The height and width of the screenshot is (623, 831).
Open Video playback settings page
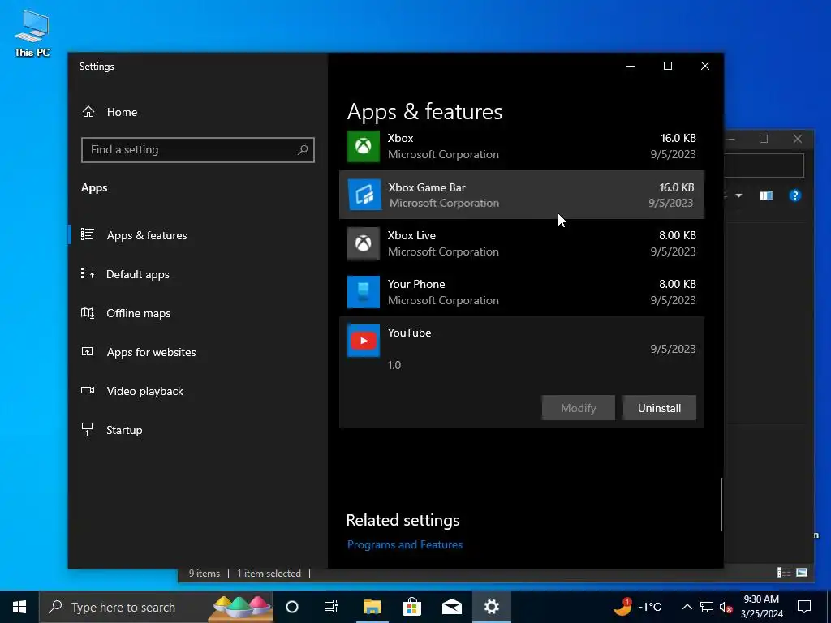144,391
